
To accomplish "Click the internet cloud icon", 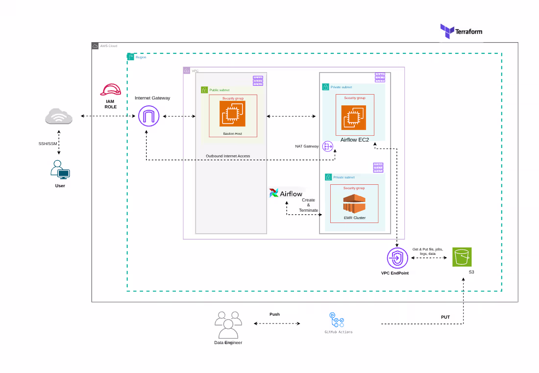I will coord(59,116).
